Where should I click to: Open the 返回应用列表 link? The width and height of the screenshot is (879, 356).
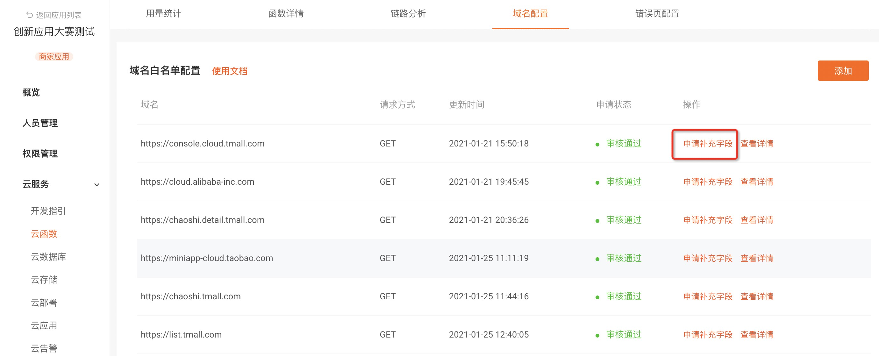[x=59, y=15]
